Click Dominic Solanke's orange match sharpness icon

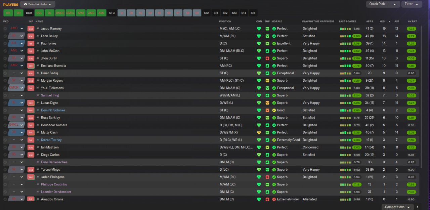point(267,110)
